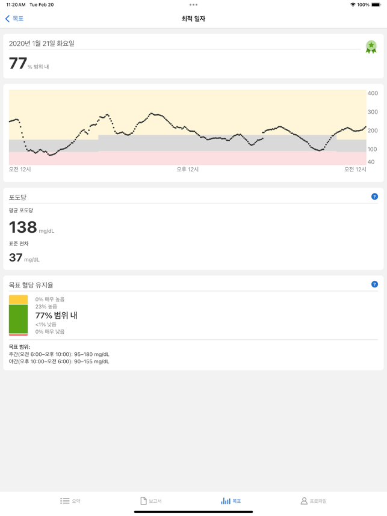Tap the 프로파일 person icon
The height and width of the screenshot is (516, 387).
coord(304,500)
